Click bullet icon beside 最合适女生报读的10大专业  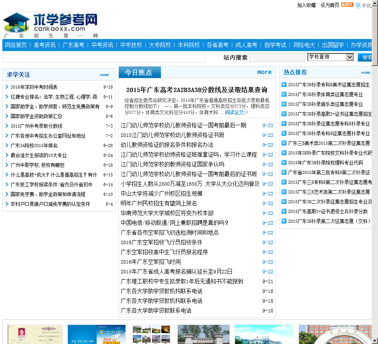click(x=7, y=155)
